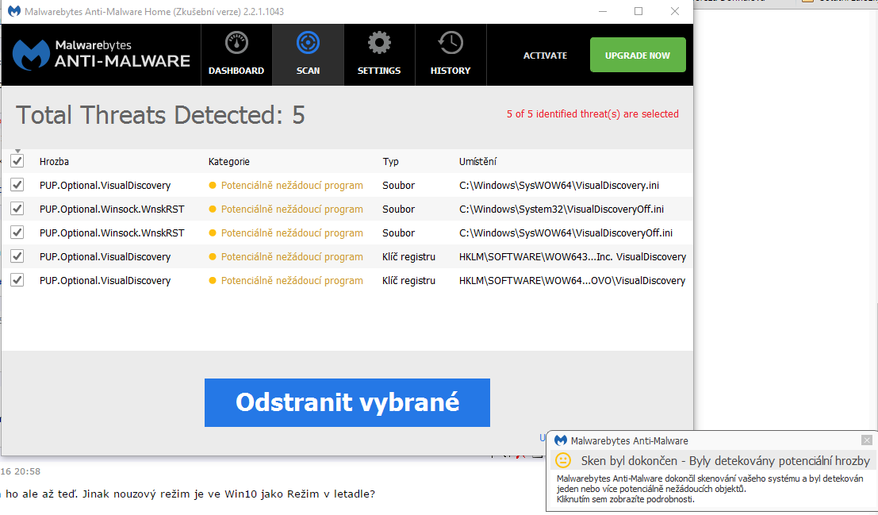Sort threats by the Hrozba column

pyautogui.click(x=54, y=161)
